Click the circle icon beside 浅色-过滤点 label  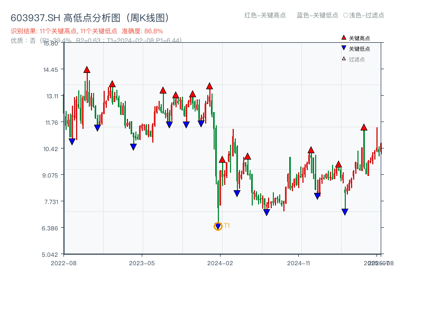345,16
